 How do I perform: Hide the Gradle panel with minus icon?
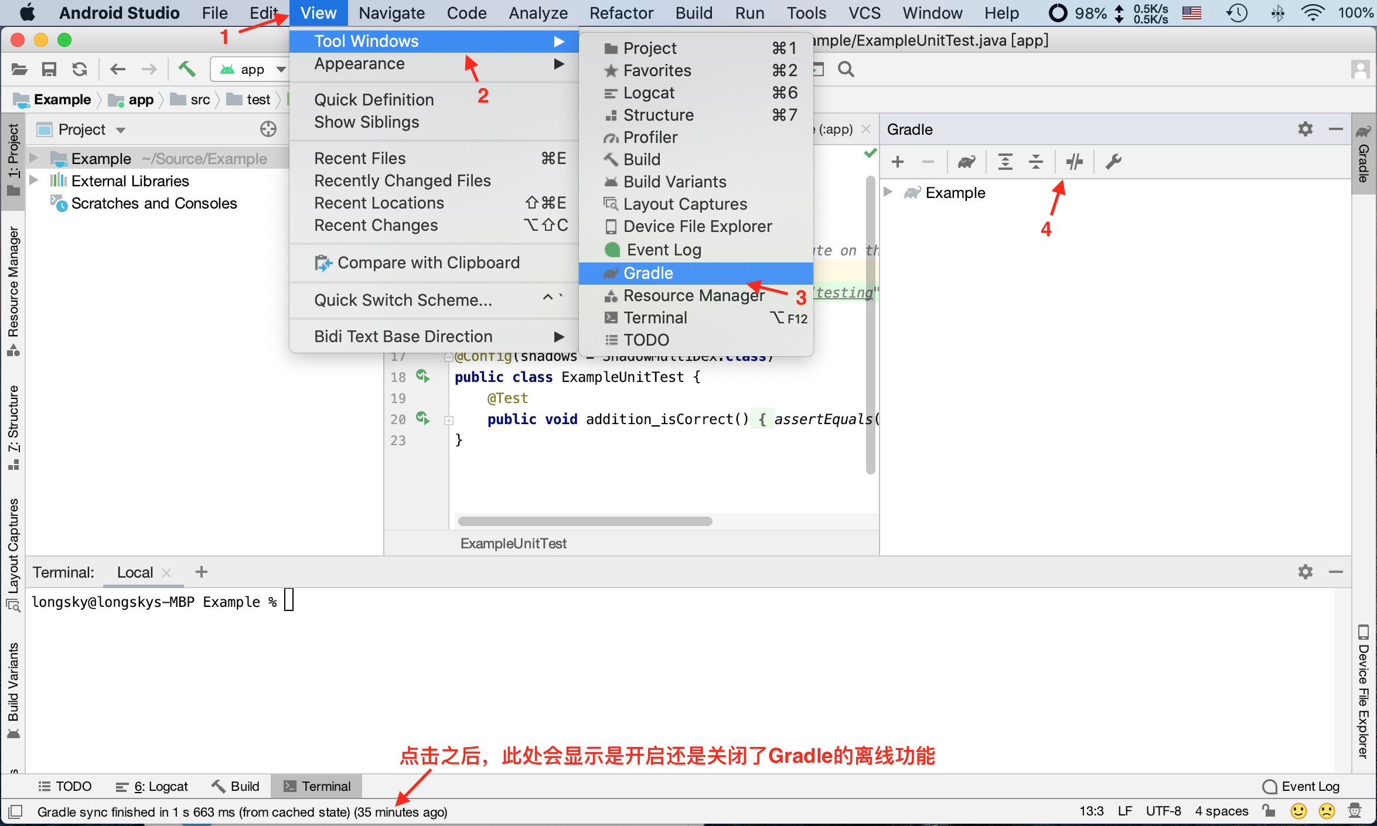[1336, 129]
